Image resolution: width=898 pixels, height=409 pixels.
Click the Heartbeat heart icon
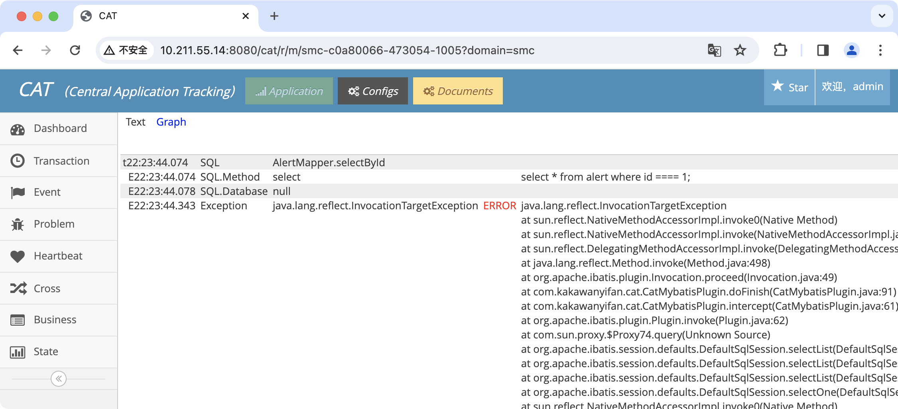pyautogui.click(x=18, y=256)
